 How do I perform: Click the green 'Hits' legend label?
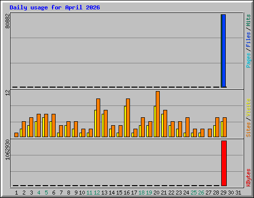pos(248,20)
